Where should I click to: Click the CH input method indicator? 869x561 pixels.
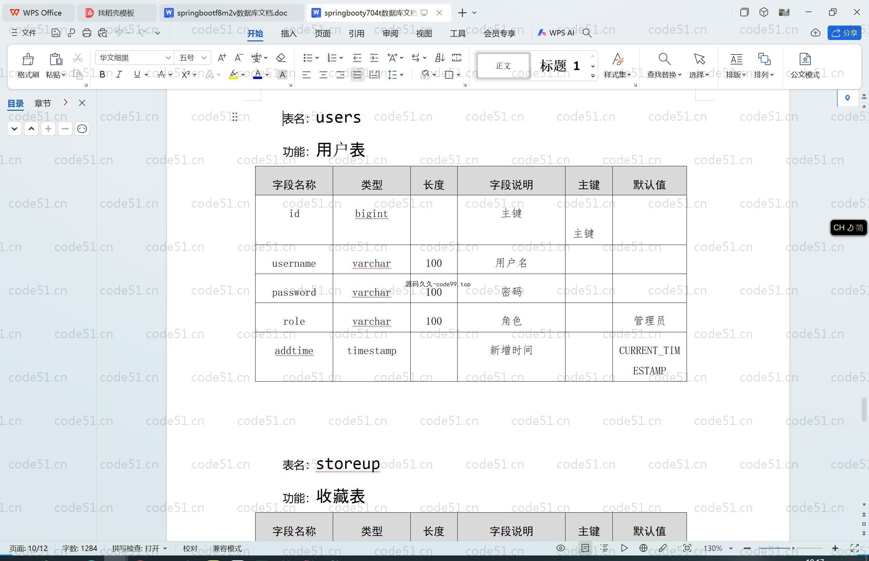point(848,228)
